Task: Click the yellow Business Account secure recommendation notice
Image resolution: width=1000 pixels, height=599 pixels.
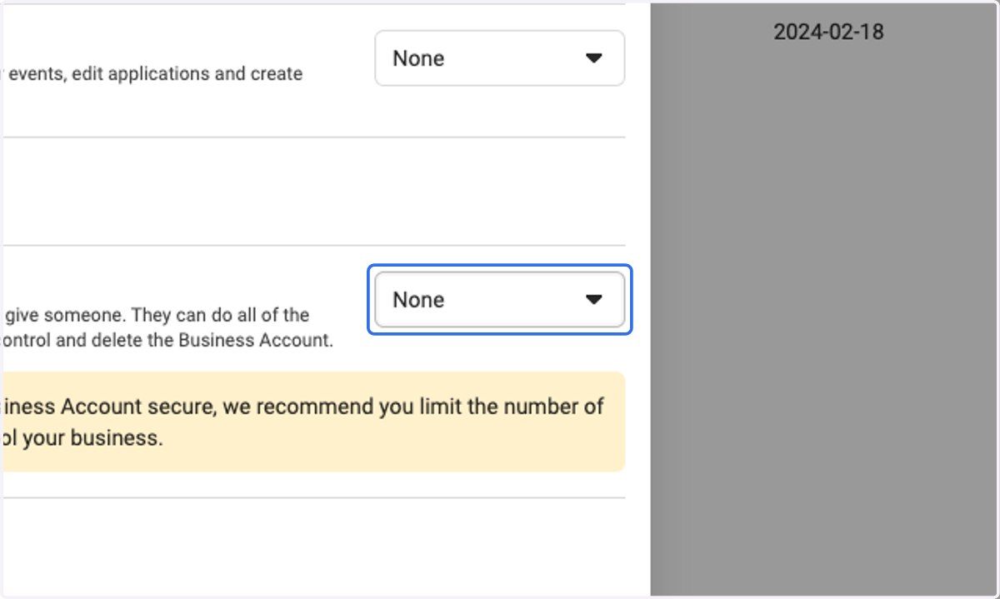Action: (313, 422)
